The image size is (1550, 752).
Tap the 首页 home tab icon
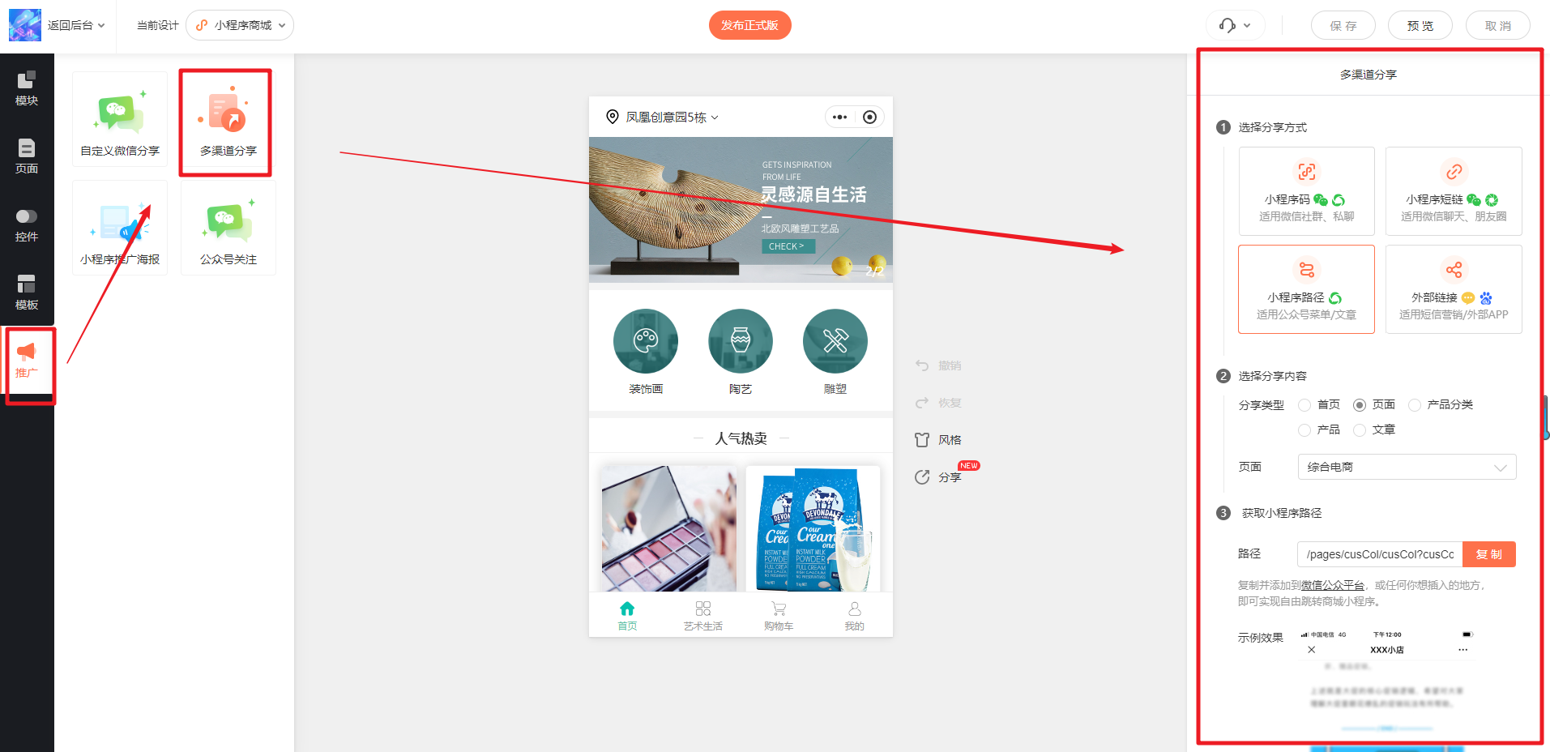coord(627,609)
